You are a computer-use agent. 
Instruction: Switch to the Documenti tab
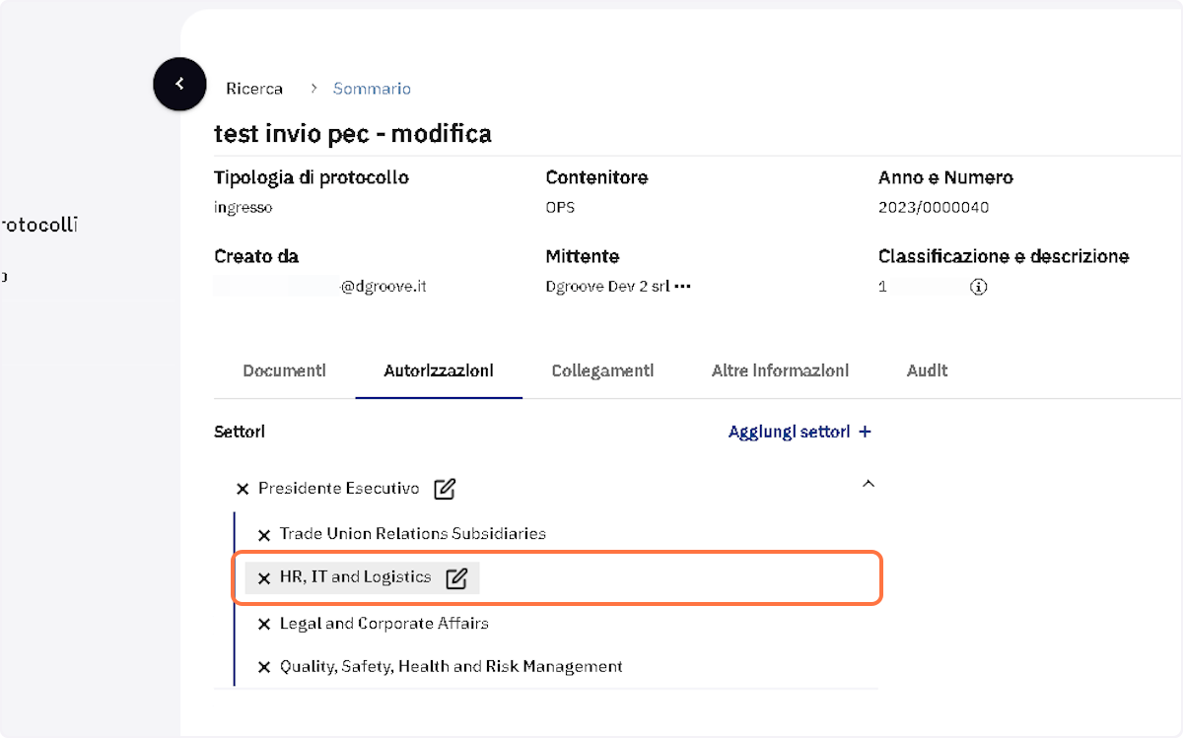[284, 370]
